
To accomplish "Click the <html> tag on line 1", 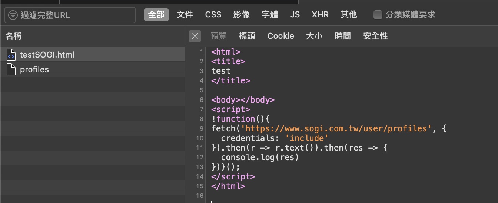I will pos(226,52).
